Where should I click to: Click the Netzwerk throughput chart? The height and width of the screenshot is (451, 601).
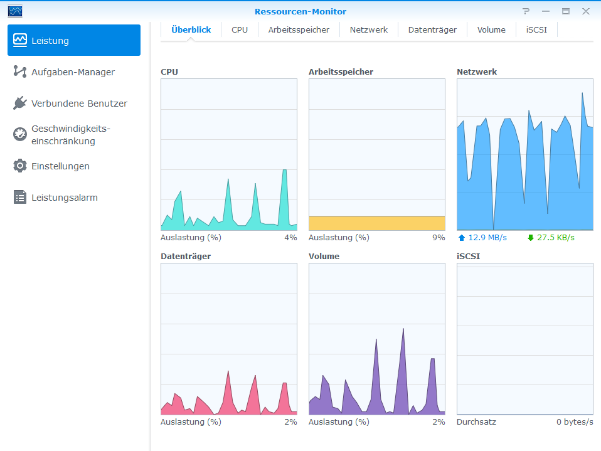pyautogui.click(x=525, y=154)
